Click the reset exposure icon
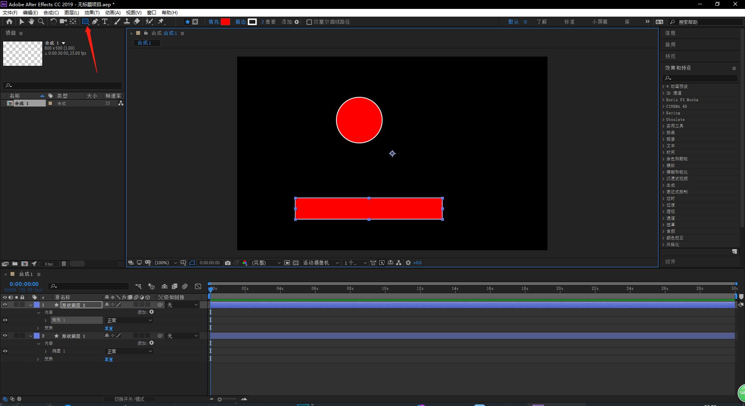This screenshot has height=406, width=745. (408, 263)
